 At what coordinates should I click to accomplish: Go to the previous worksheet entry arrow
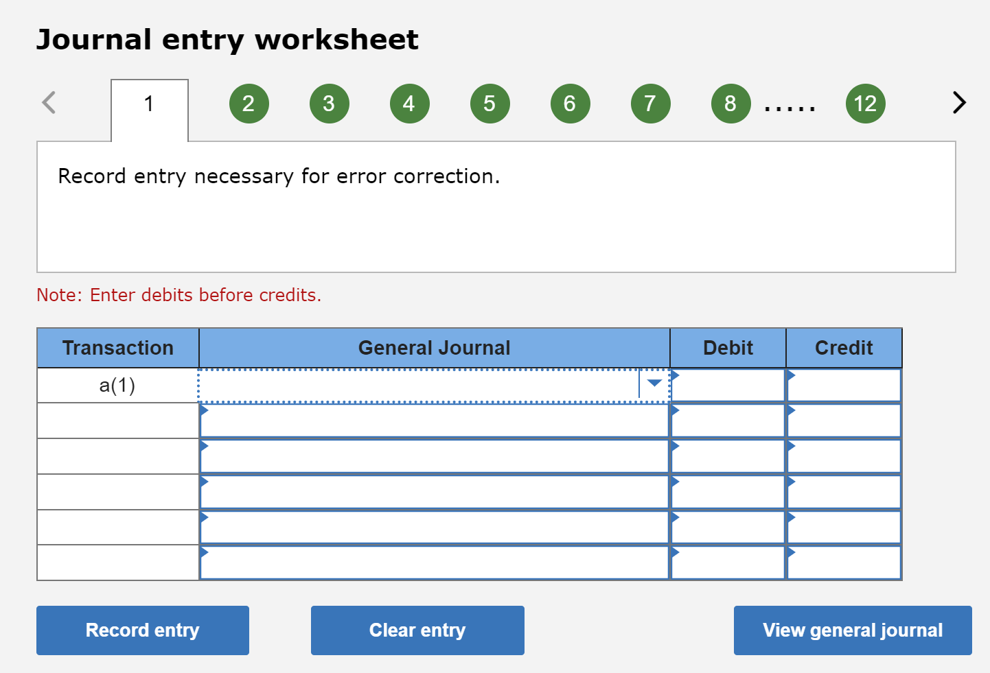(x=49, y=103)
